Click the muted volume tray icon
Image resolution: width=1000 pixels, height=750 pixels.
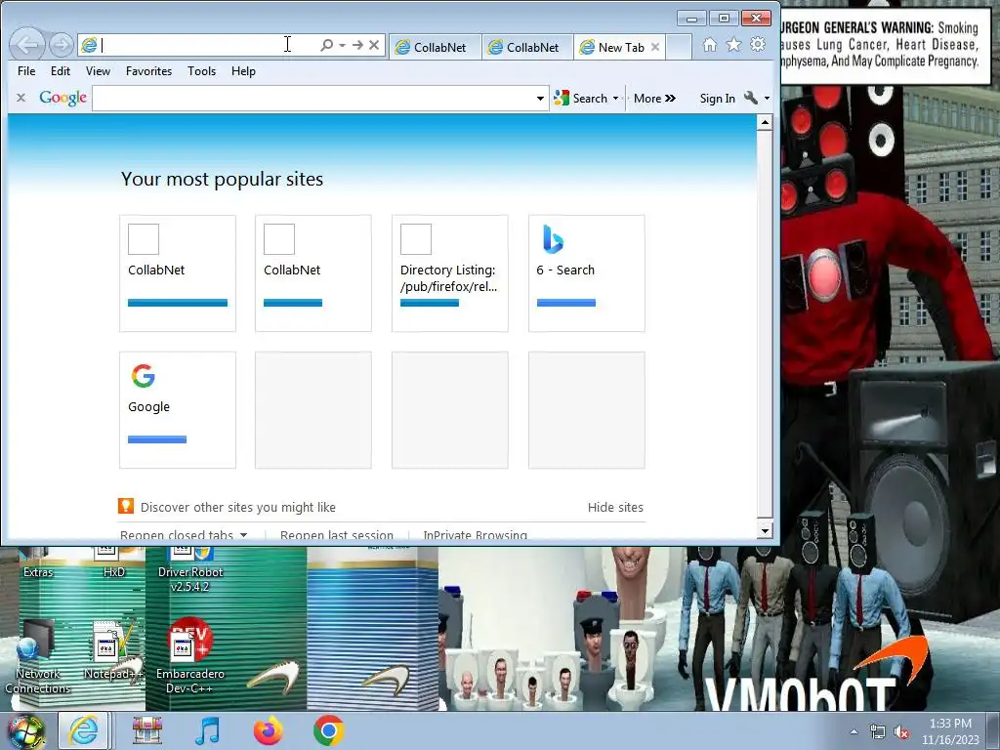[x=901, y=732]
